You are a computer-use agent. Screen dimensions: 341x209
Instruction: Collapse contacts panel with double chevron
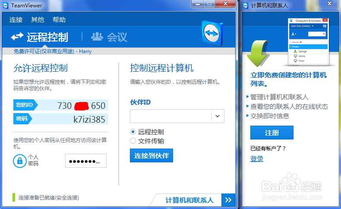point(228,200)
